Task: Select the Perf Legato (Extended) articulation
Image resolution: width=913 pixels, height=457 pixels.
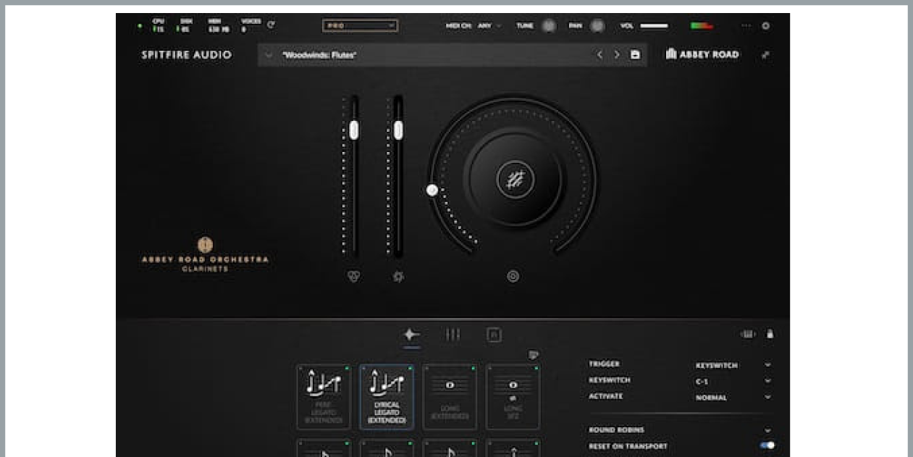Action: (x=323, y=397)
